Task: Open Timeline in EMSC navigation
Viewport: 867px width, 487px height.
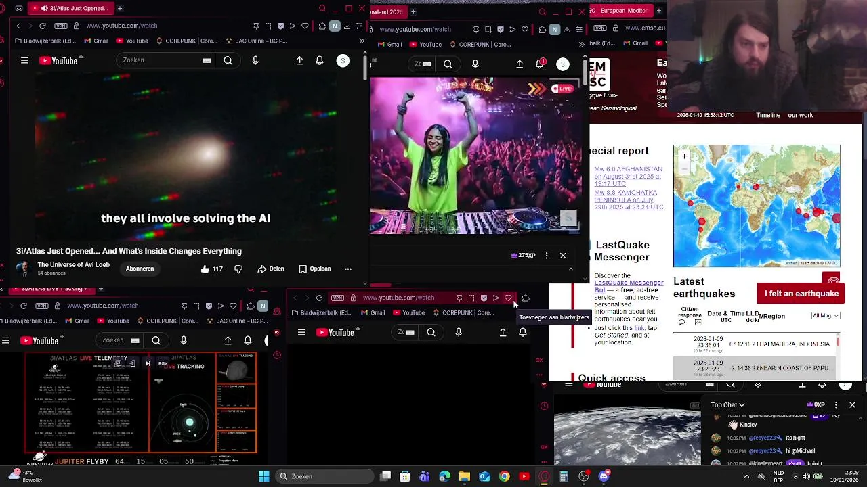Action: pyautogui.click(x=768, y=115)
